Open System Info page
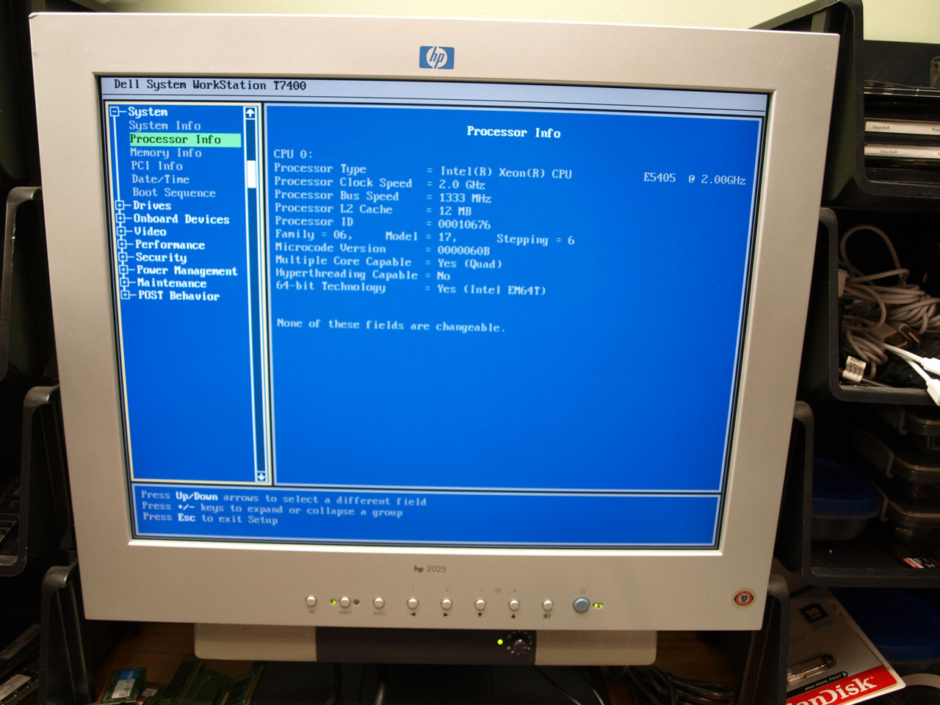Image resolution: width=940 pixels, height=705 pixels. [164, 126]
